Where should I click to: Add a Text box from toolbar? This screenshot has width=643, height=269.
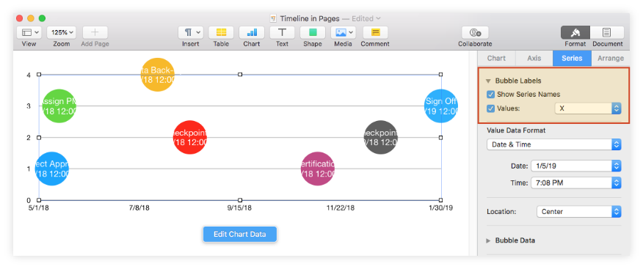click(282, 32)
